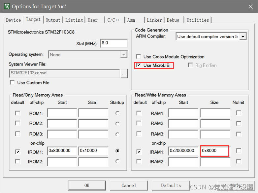Switch to the Device tab
Image resolution: width=258 pixels, height=193 pixels.
[x=13, y=20]
